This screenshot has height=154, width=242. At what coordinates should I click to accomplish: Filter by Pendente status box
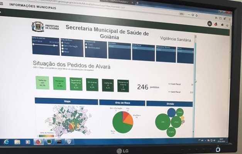(x=59, y=83)
